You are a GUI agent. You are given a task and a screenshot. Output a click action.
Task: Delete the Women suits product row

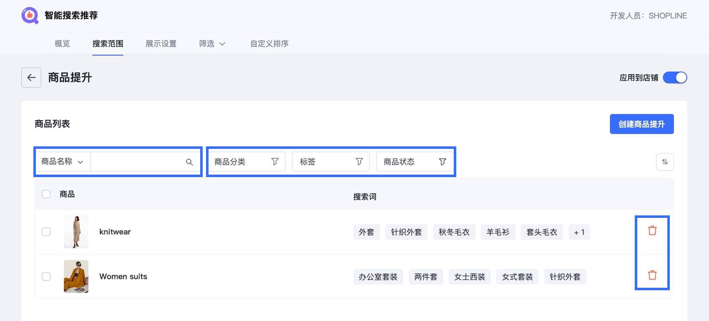pos(652,275)
